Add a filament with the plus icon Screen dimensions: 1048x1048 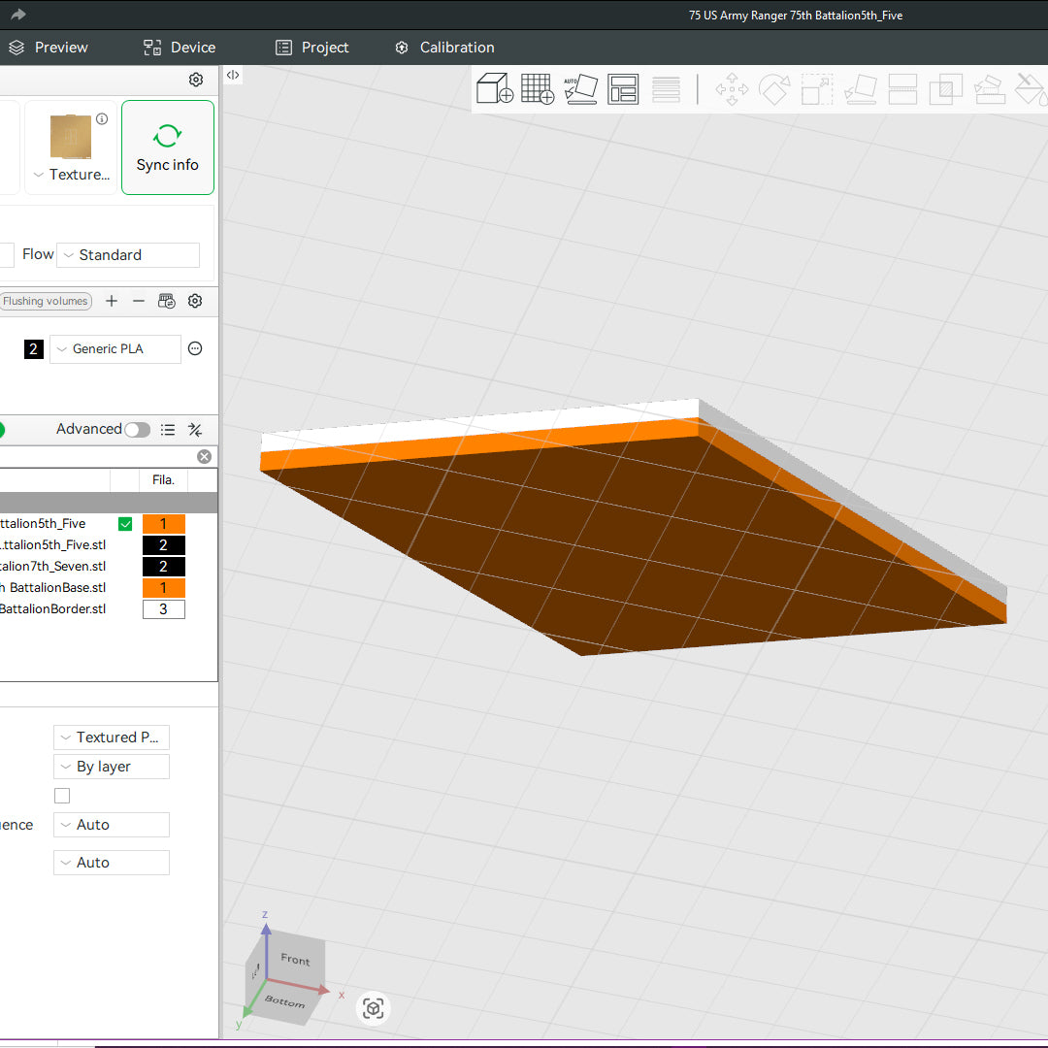112,301
